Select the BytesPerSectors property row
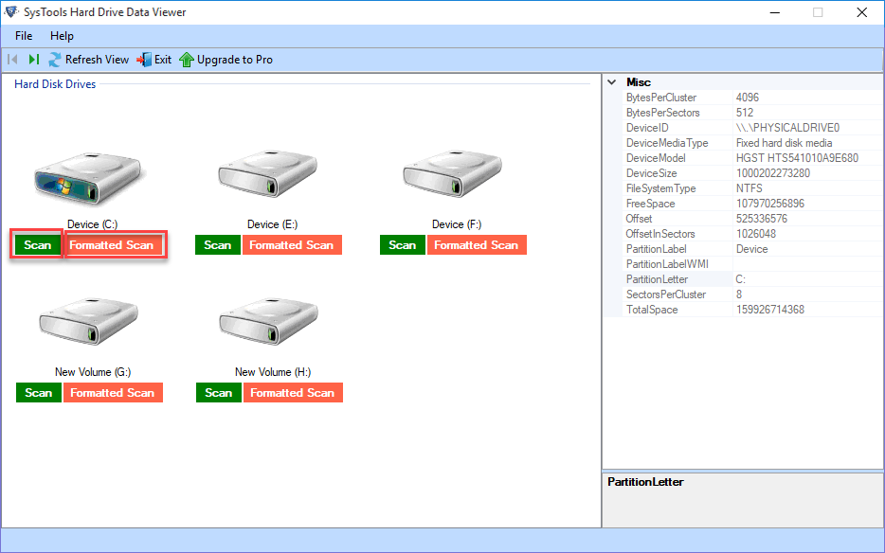The height and width of the screenshot is (553, 885). [x=752, y=113]
